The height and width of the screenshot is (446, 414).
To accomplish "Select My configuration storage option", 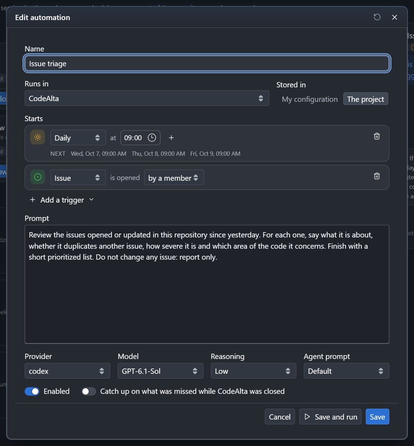I will pyautogui.click(x=310, y=99).
